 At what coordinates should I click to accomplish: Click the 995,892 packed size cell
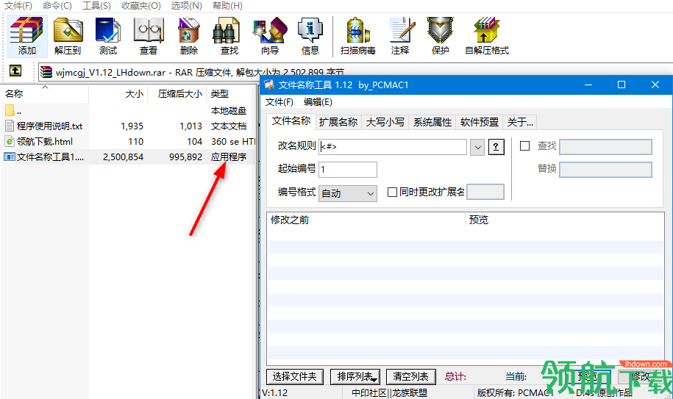(185, 157)
